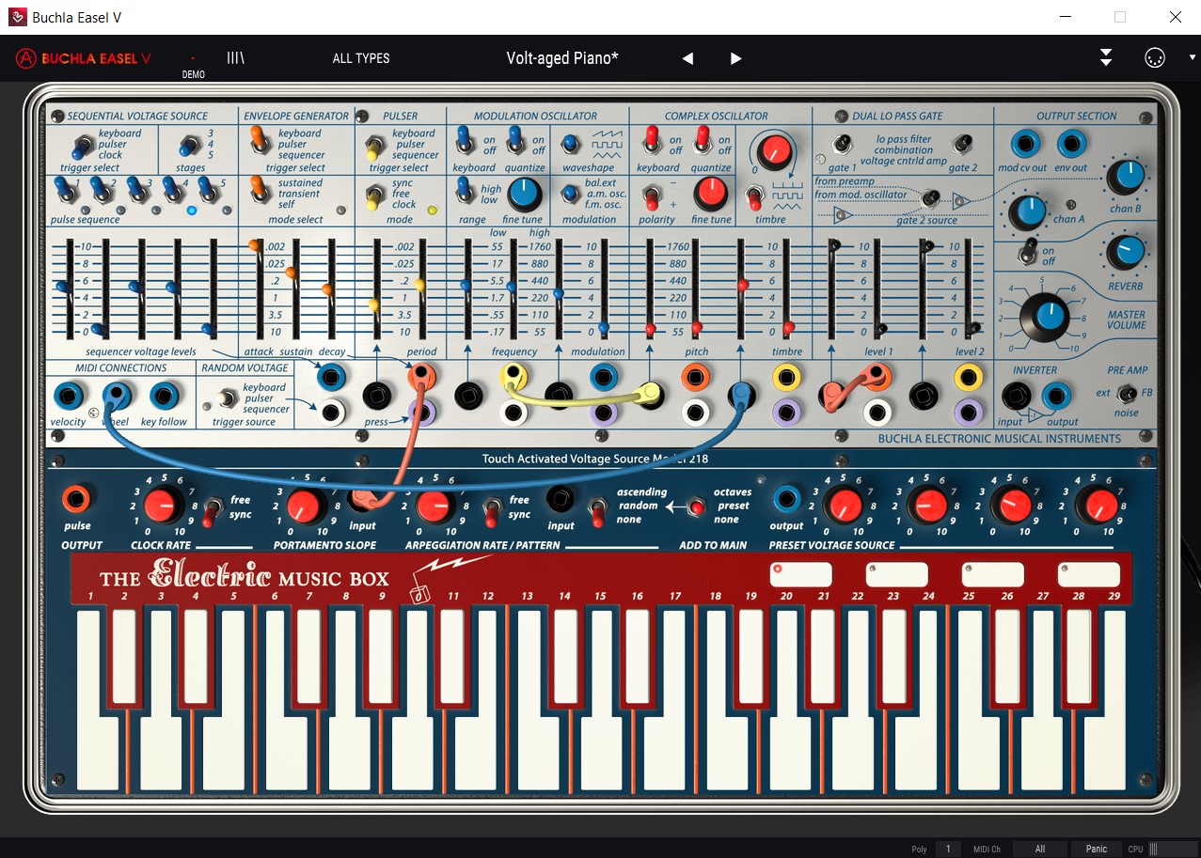This screenshot has width=1201, height=858.
Task: Go to the next preset with right arrow
Action: coord(735,58)
